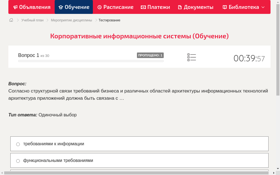Click the megaphone icon beside Объявления
This screenshot has height=175, width=280.
(x=16, y=7)
